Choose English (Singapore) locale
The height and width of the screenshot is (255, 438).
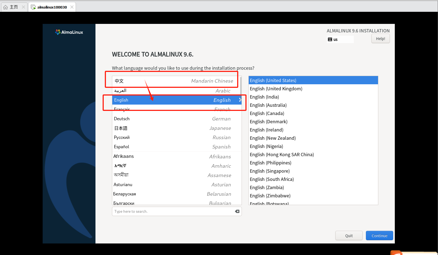(313, 171)
